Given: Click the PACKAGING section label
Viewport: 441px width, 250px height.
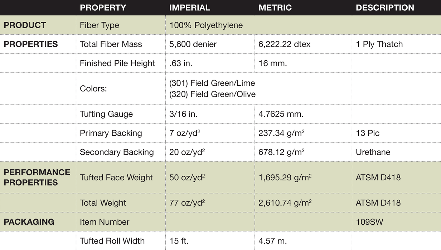Looking at the screenshot, I should pos(29,222).
